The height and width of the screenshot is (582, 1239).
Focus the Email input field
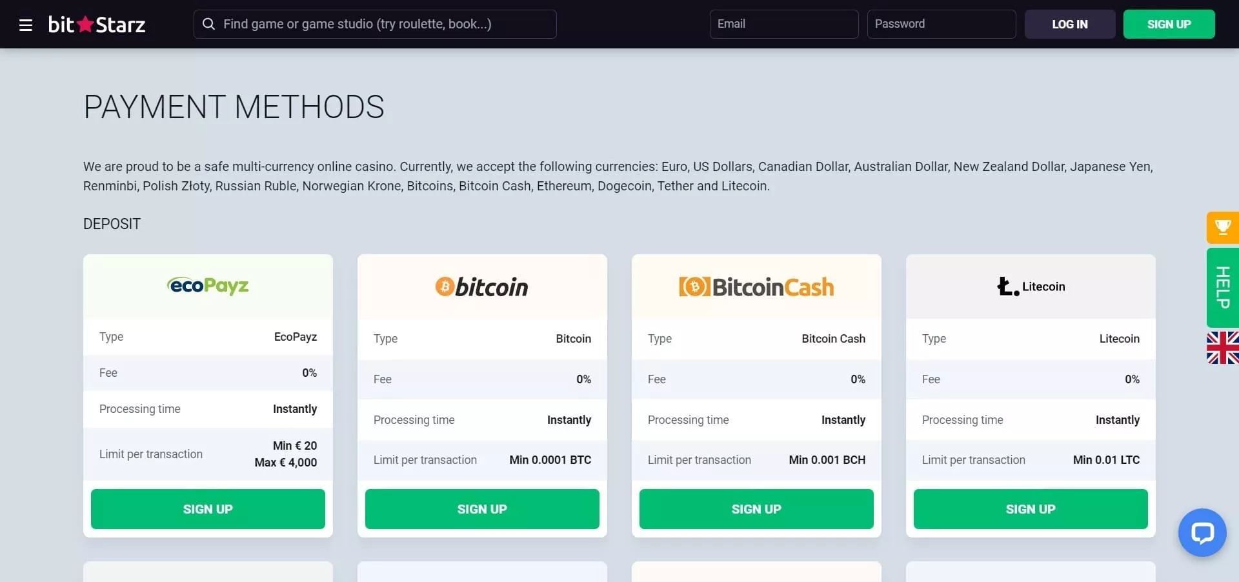coord(783,24)
